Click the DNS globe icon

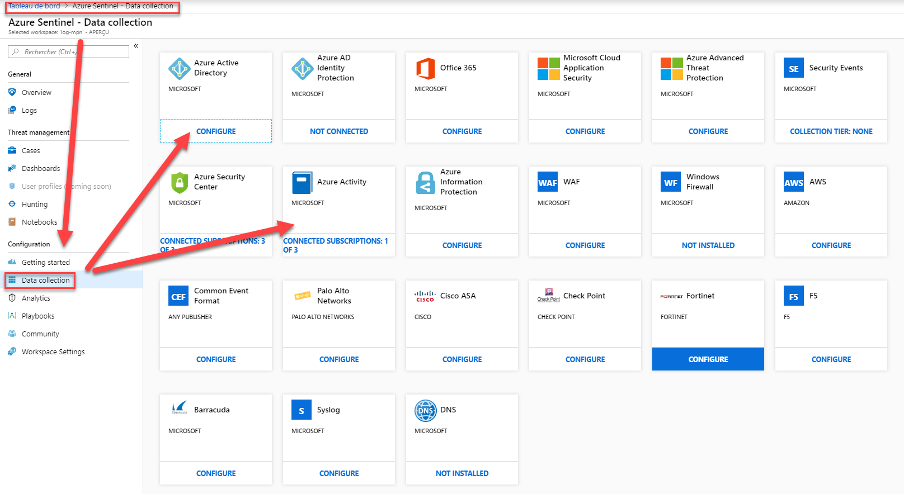pyautogui.click(x=425, y=411)
